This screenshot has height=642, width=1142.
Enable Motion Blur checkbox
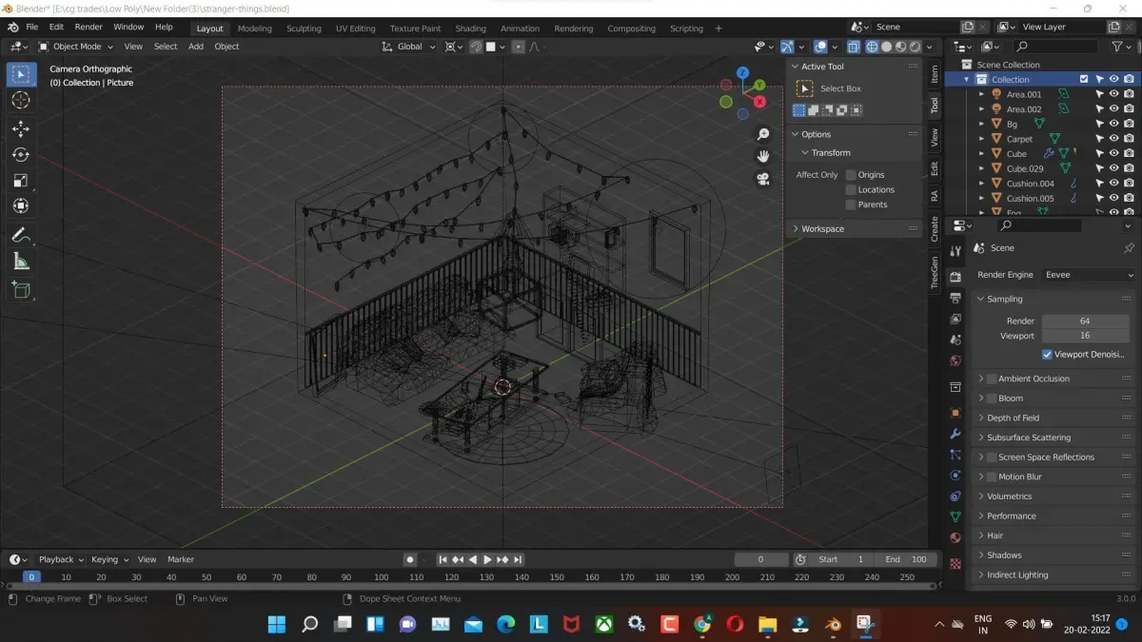pos(992,477)
